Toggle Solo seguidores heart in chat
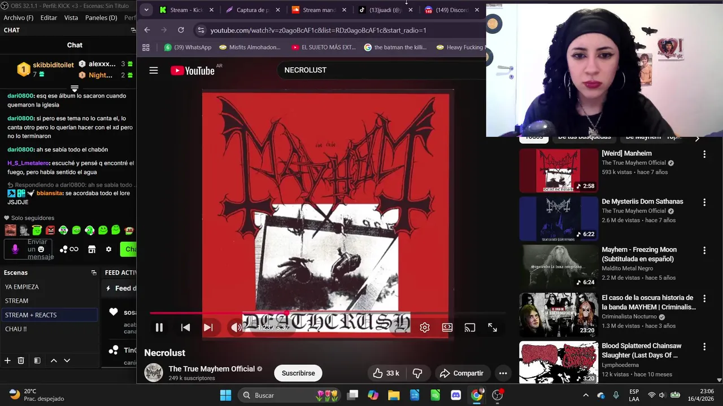723x406 pixels. pyautogui.click(x=7, y=218)
